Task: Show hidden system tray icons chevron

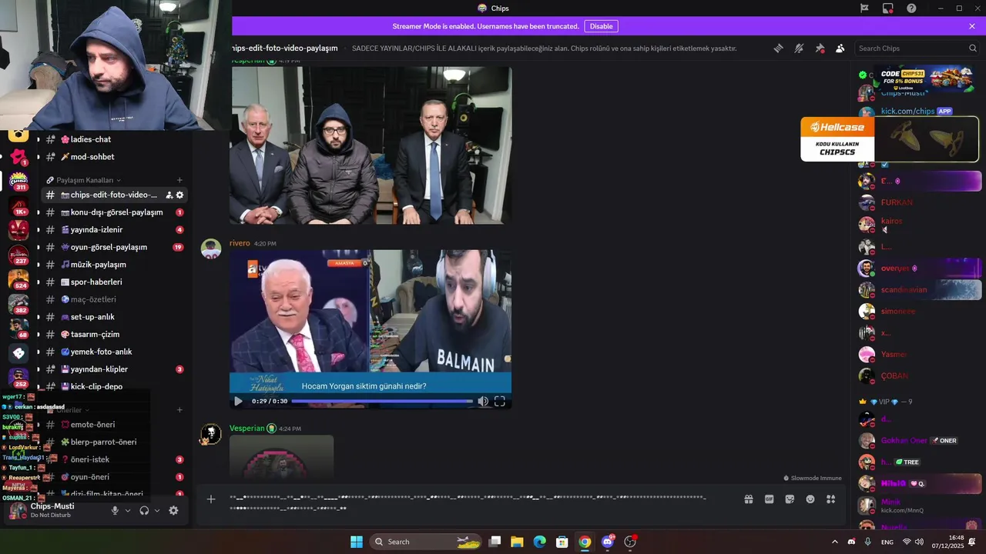Action: pyautogui.click(x=834, y=542)
